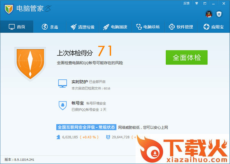Viewport: 230px width, 164px height.
Task: Open 帐号宝 account protection label
Action: point(77,103)
